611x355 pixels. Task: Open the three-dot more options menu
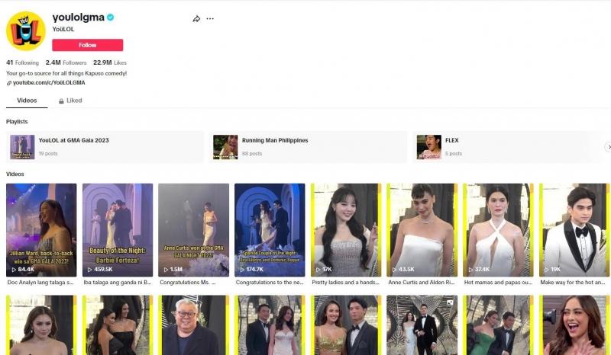point(210,18)
